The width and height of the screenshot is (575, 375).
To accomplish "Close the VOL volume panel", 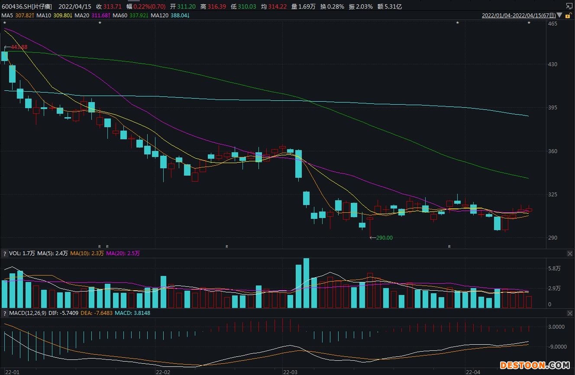I will point(570,253).
